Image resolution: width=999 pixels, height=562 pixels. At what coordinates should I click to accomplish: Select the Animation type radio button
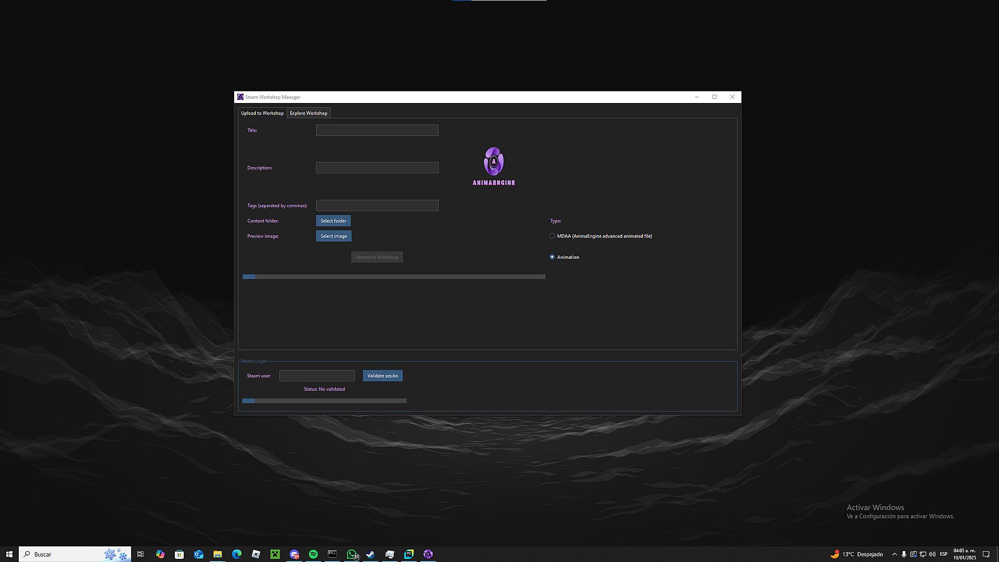click(552, 257)
